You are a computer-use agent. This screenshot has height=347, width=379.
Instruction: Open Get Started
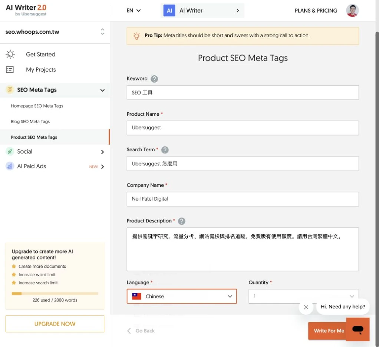[41, 54]
